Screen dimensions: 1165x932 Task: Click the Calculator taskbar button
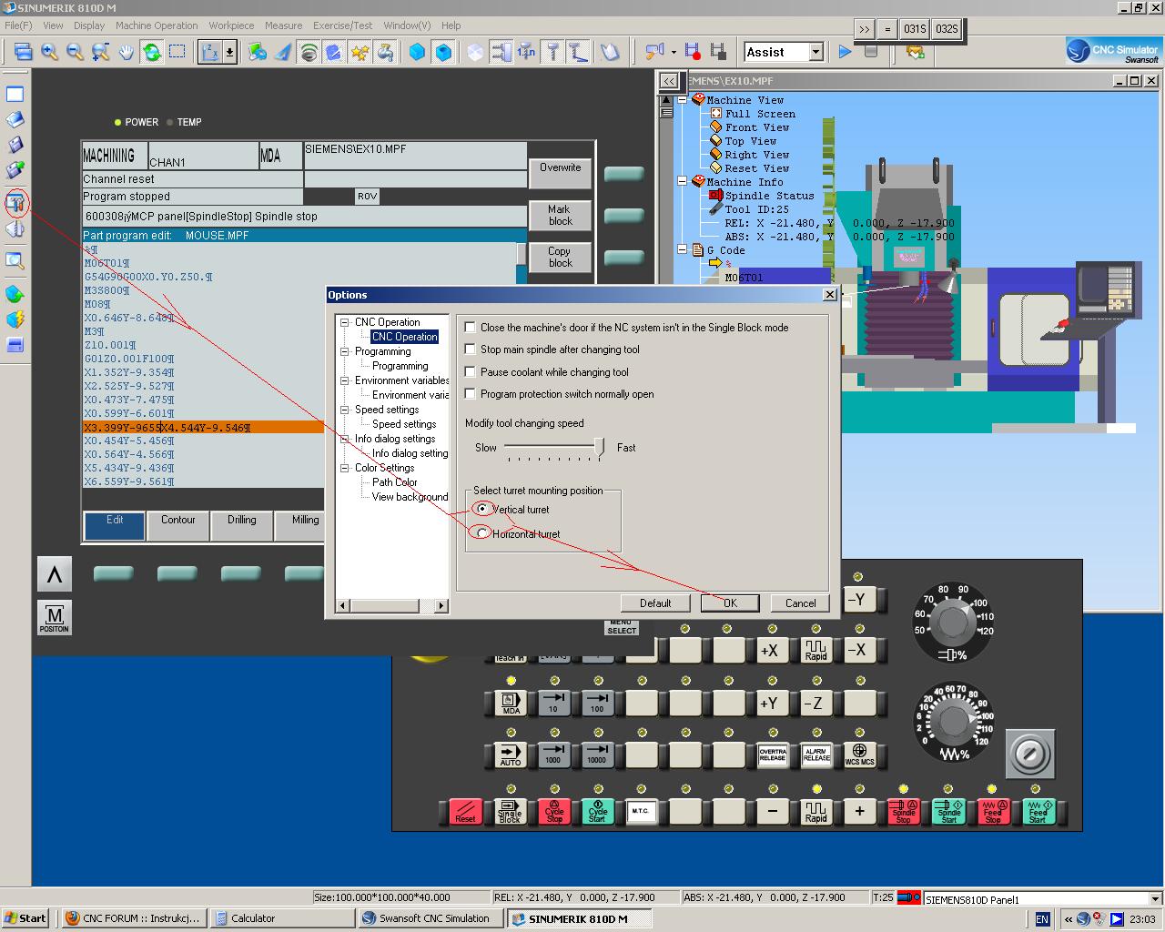(x=282, y=918)
